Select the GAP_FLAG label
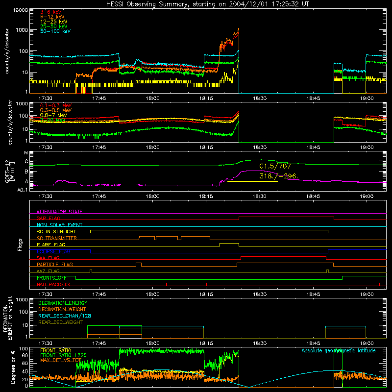 click(x=48, y=218)
